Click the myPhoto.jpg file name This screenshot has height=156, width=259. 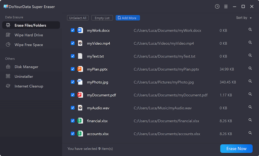click(98, 82)
